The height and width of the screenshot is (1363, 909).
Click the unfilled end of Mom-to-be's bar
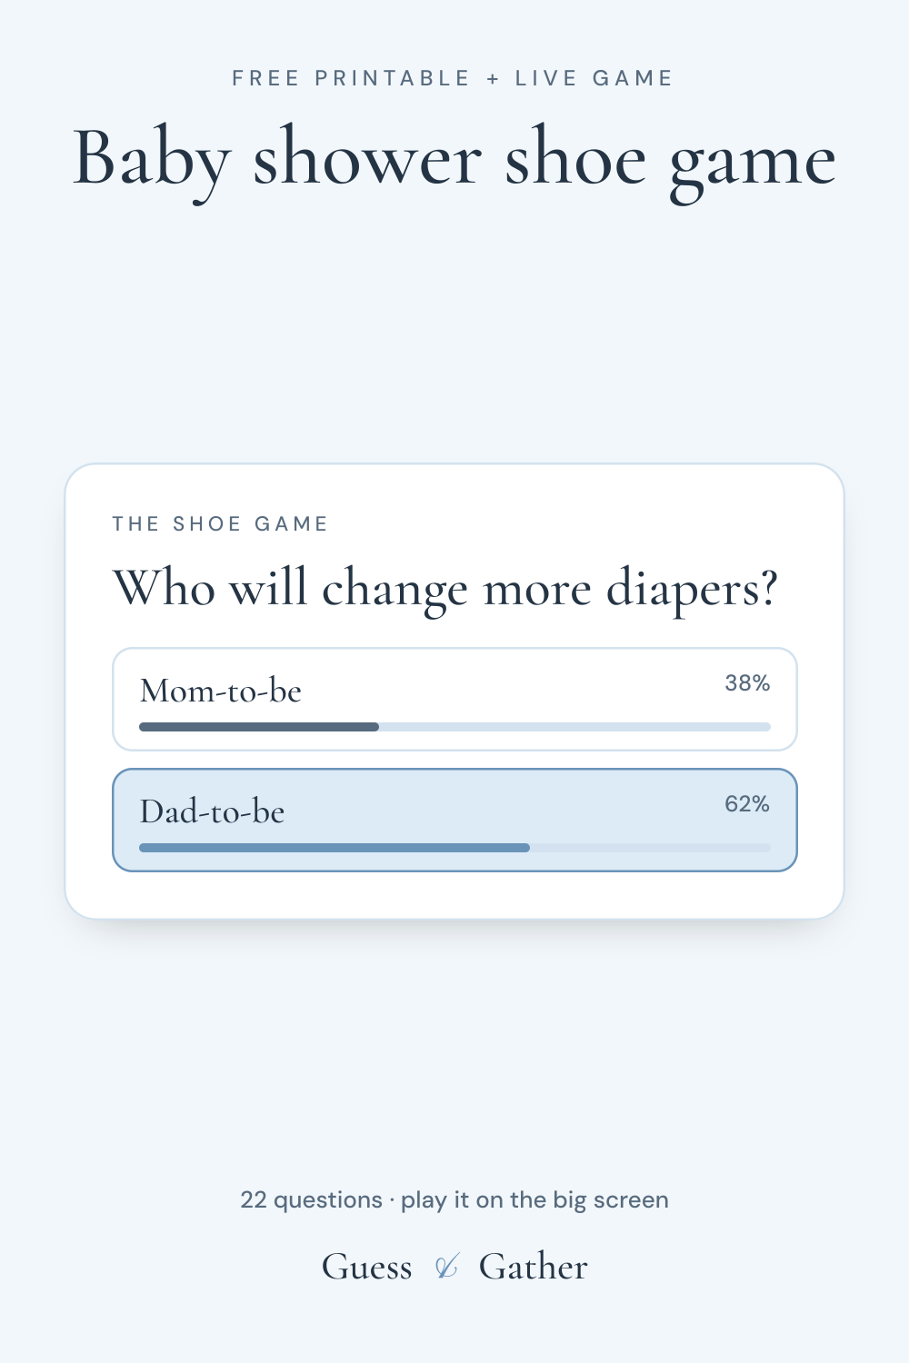click(574, 727)
